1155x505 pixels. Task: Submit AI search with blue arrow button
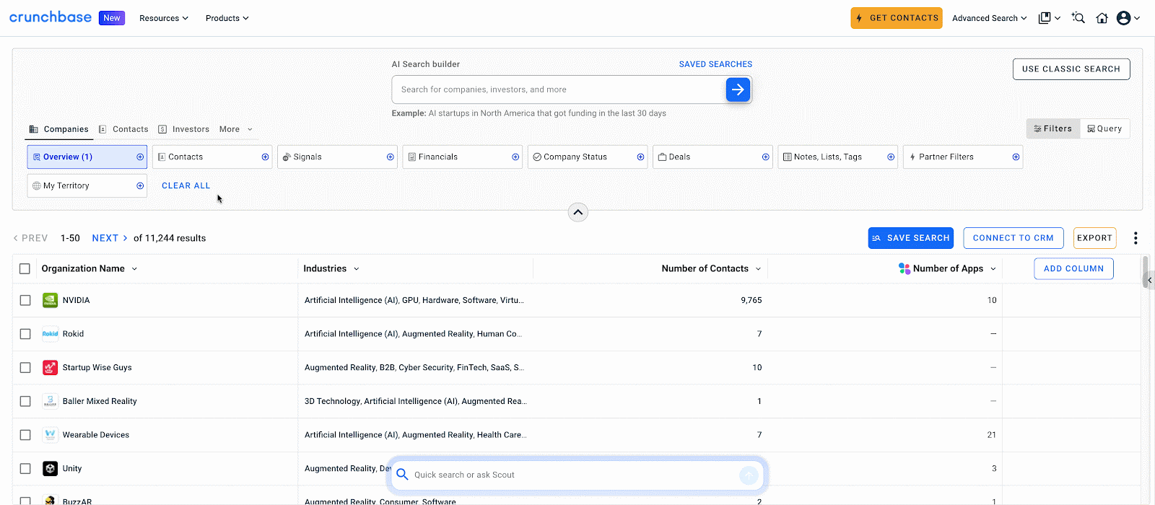[738, 89]
